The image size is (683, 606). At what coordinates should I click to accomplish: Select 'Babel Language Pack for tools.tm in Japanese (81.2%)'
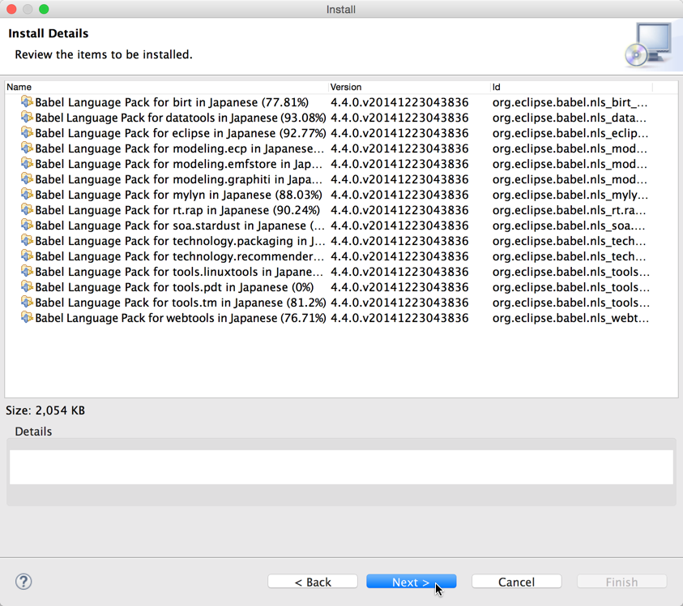coord(181,303)
